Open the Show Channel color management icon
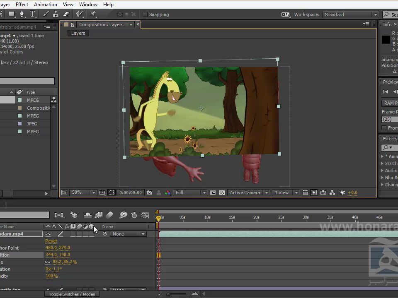The height and width of the screenshot is (298, 398). 168,192
